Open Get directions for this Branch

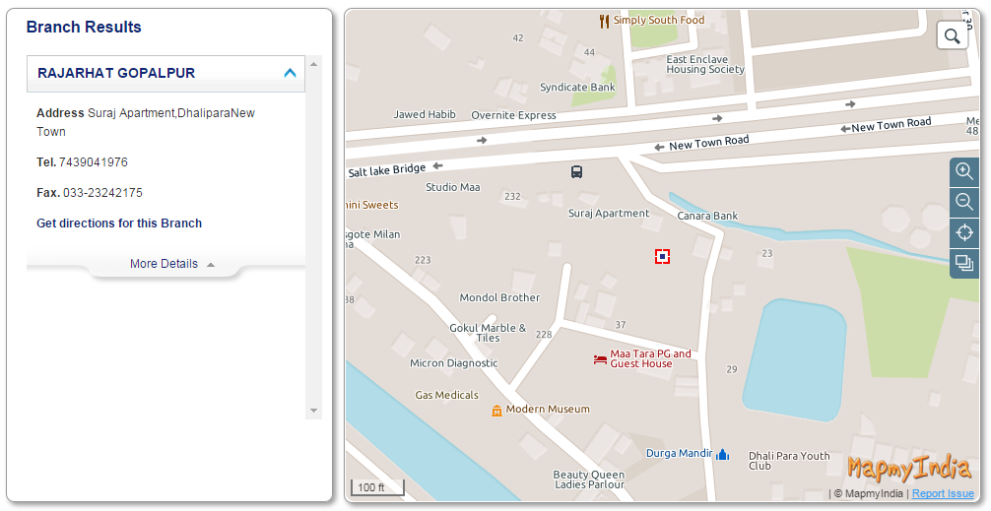coord(119,223)
